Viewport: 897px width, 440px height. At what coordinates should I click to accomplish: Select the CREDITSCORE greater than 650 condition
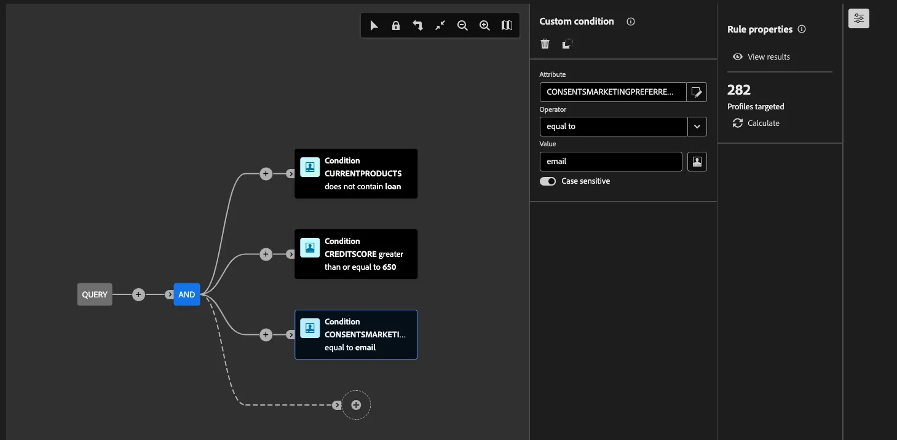(x=356, y=254)
